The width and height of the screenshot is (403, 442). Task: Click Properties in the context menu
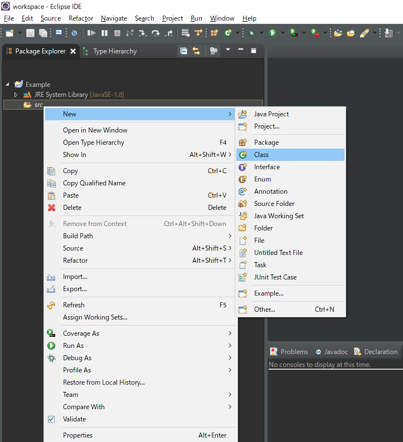pyautogui.click(x=140, y=435)
